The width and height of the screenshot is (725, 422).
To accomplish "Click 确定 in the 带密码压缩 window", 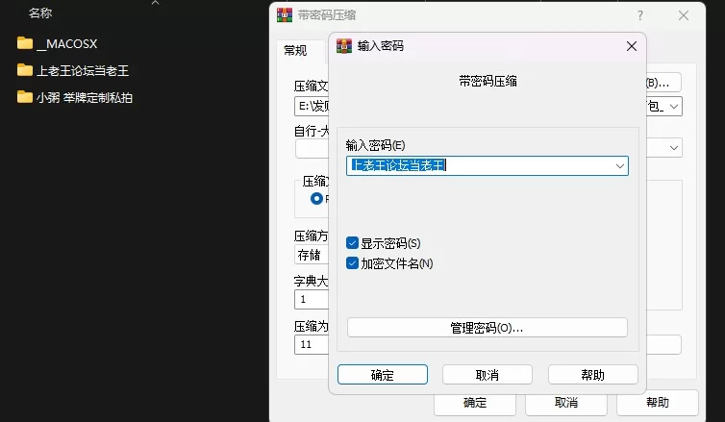I will (x=475, y=403).
